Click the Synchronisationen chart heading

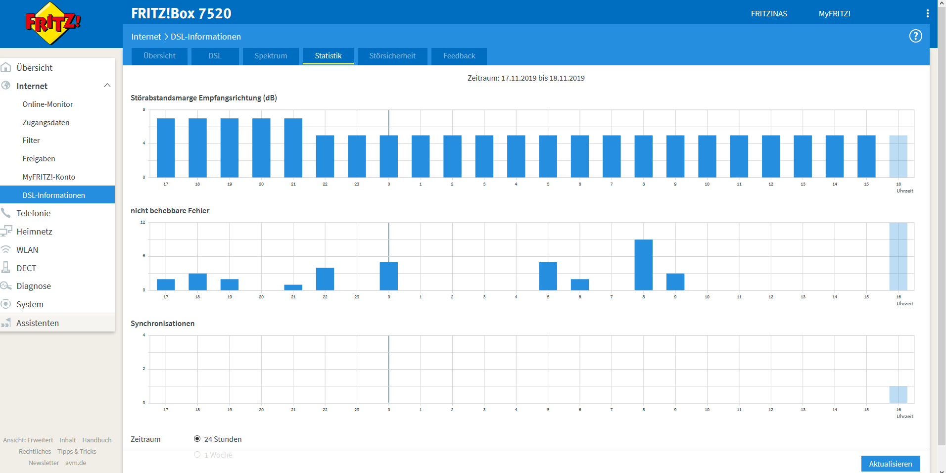pyautogui.click(x=162, y=324)
